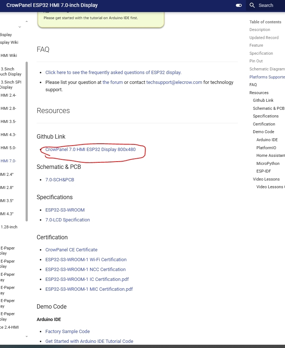The image size is (285, 348).
Task: Click the techsupport@elecrow.com email link
Action: 174,82
